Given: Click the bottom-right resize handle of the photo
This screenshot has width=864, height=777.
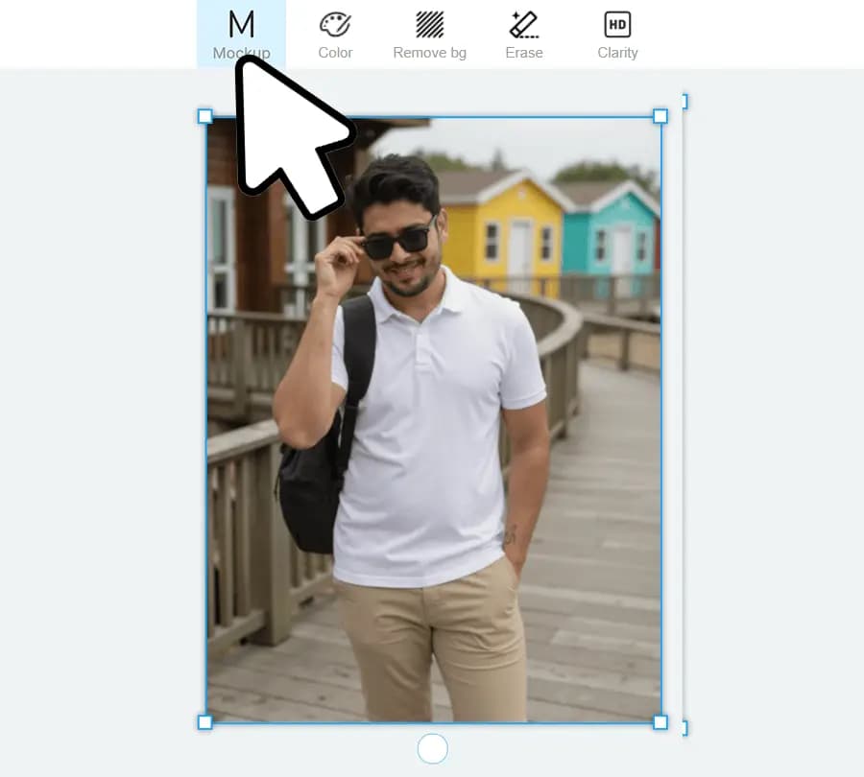Looking at the screenshot, I should pyautogui.click(x=660, y=721).
